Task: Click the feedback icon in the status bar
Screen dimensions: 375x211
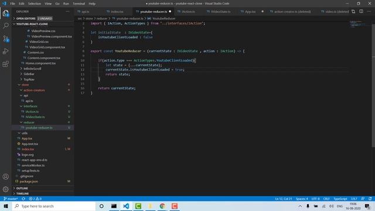Action: pyautogui.click(x=363, y=199)
